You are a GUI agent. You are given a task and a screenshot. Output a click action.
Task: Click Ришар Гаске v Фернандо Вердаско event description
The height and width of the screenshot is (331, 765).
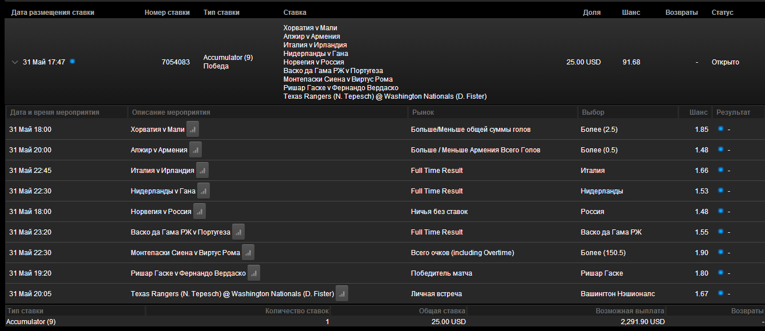[188, 273]
